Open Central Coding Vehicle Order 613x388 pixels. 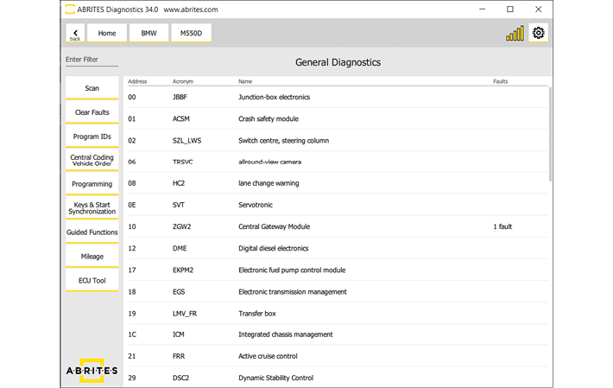pyautogui.click(x=92, y=161)
